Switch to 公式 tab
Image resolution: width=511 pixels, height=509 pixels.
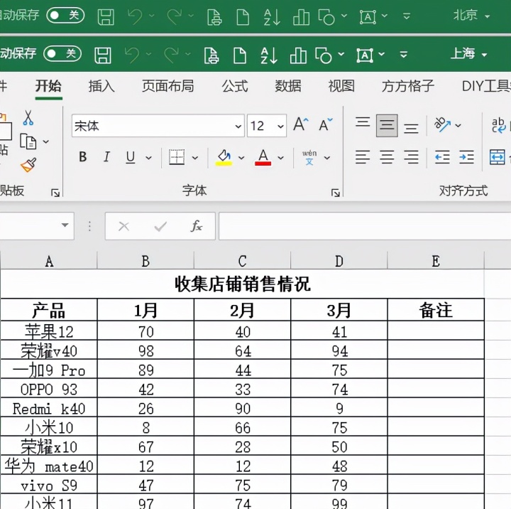[x=235, y=86]
